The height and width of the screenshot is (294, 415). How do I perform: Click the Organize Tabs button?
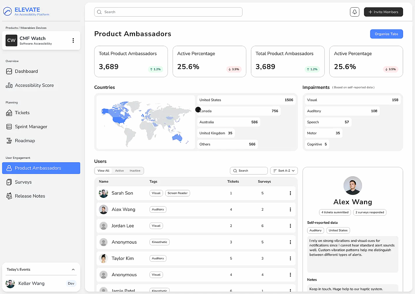[x=387, y=34]
